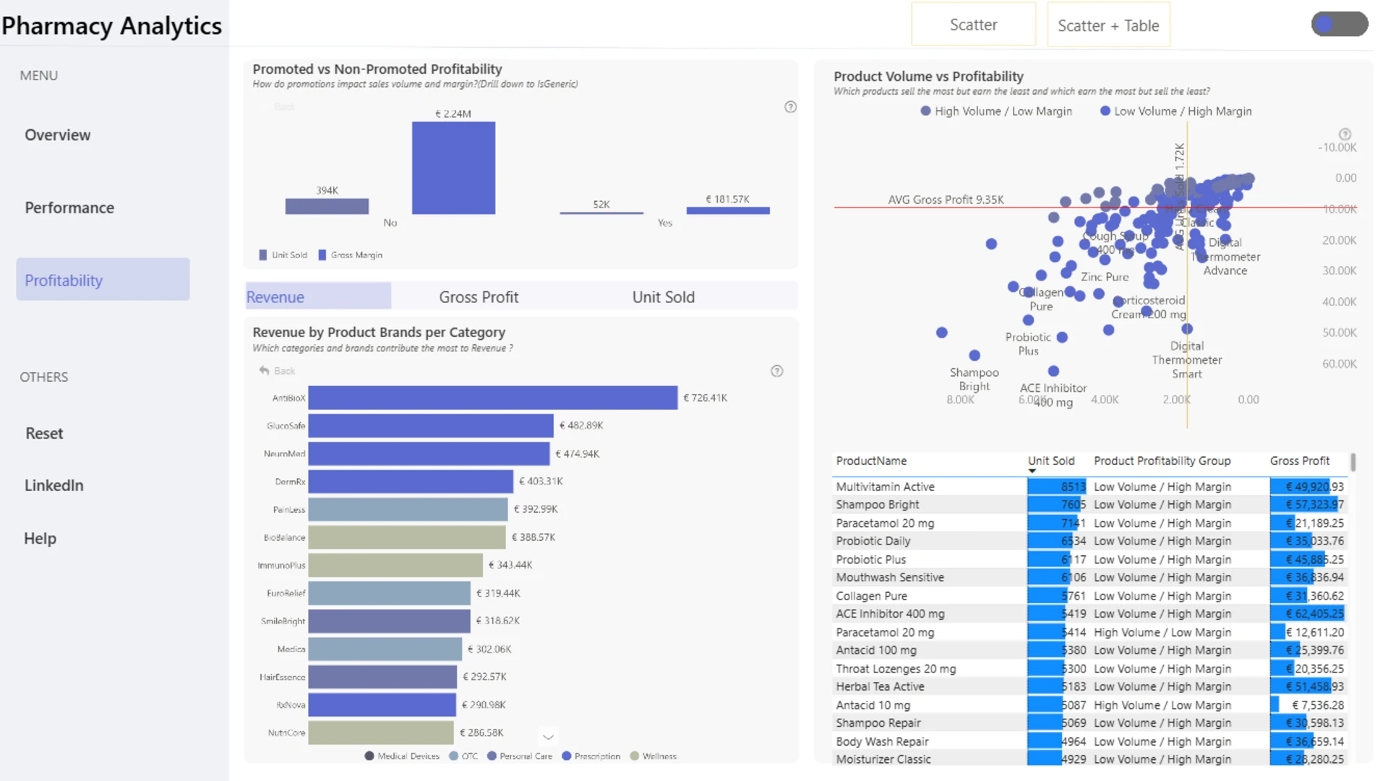Viewport: 1388px width, 781px height.
Task: Toggle High Volume / Low Margin legend filter
Action: [996, 111]
